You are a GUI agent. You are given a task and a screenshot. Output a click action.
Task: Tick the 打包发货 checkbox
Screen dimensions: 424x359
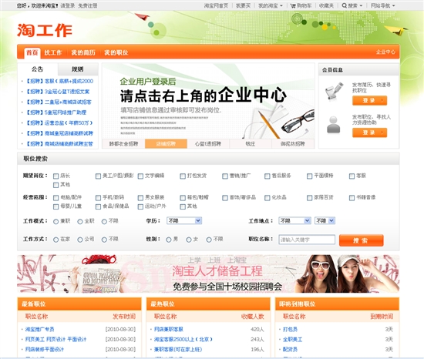pos(183,176)
